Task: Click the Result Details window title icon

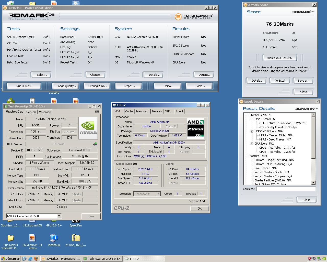Action: tap(241, 102)
